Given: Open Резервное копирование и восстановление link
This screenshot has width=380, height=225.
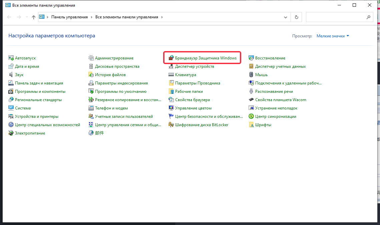Looking at the screenshot, I should (128, 100).
